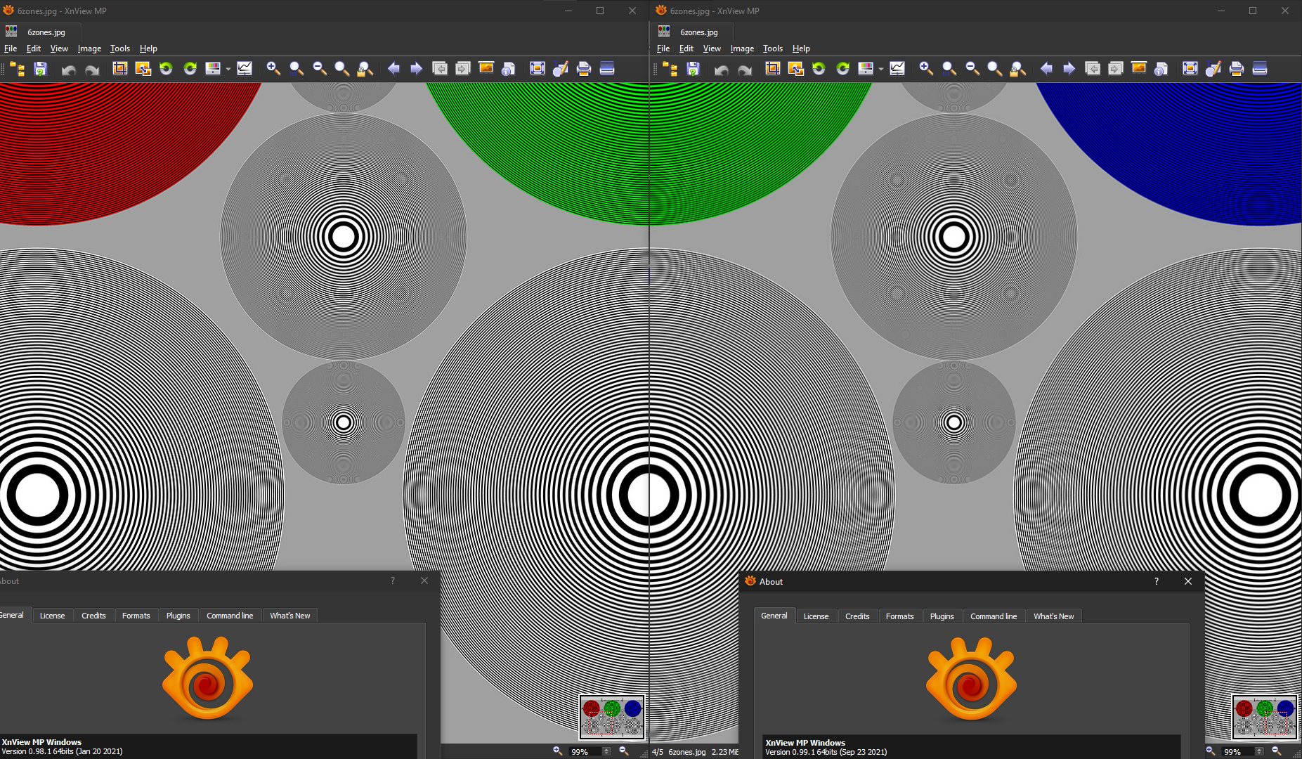Go to next image with left window's right arrow

[x=416, y=68]
